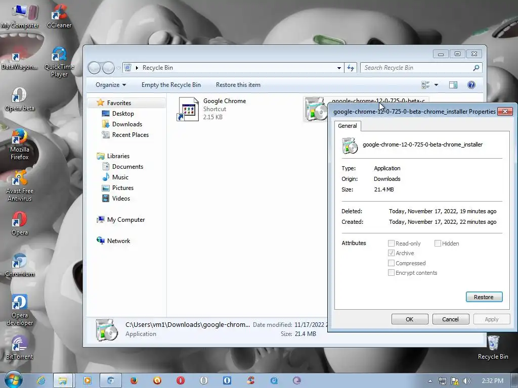Toggle the Hidden attribute checkbox

438,243
